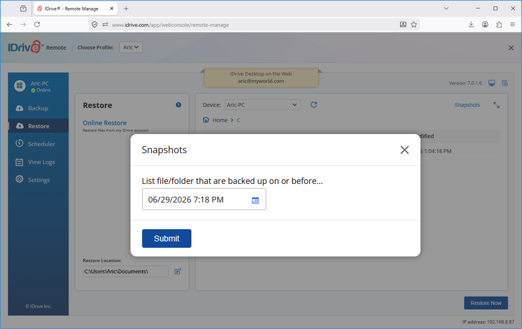Image resolution: width=522 pixels, height=329 pixels.
Task: Close the Snapshots dialog
Action: pos(404,150)
